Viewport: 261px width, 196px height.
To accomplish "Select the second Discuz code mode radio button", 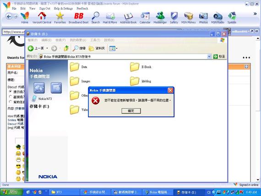I will click(x=11, y=97).
